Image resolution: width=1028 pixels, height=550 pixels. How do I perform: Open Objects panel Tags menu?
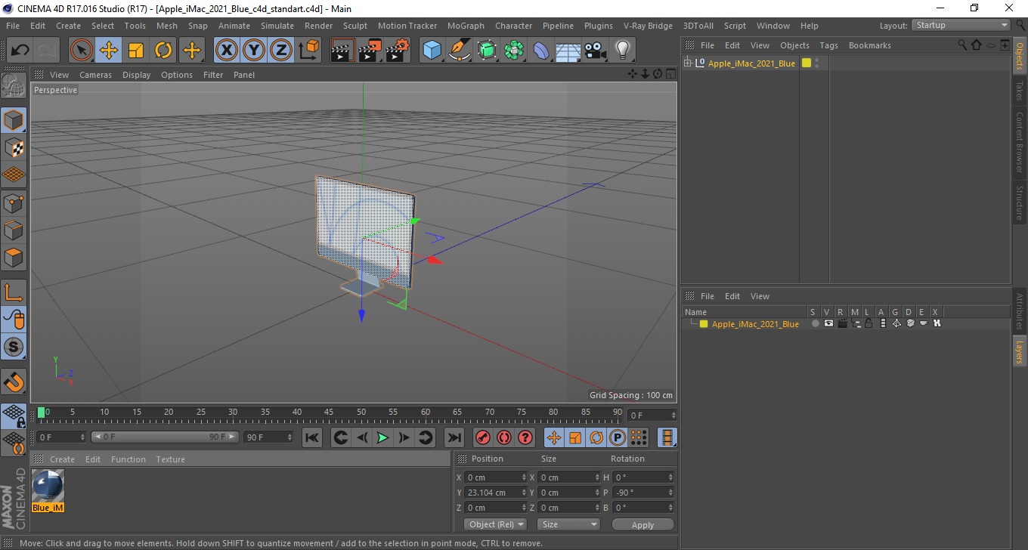click(x=828, y=45)
